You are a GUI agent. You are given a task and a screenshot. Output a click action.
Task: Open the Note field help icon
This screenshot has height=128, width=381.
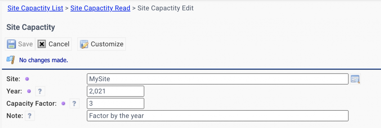tap(29, 116)
